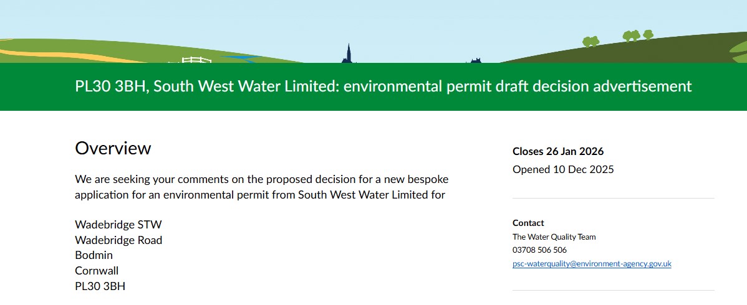Click the "Wadebridge STW" address line
747x305 pixels.
point(118,225)
